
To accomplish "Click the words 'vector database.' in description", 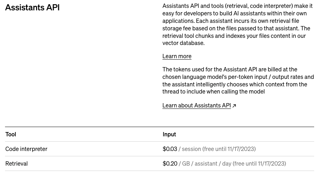I will coord(184,43).
